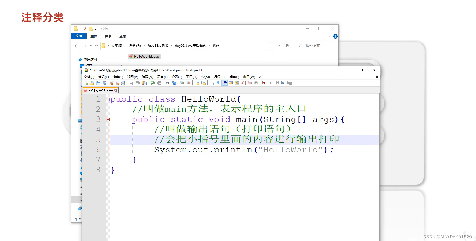Expand the Explorer ribbon with the chevron

click(329, 36)
